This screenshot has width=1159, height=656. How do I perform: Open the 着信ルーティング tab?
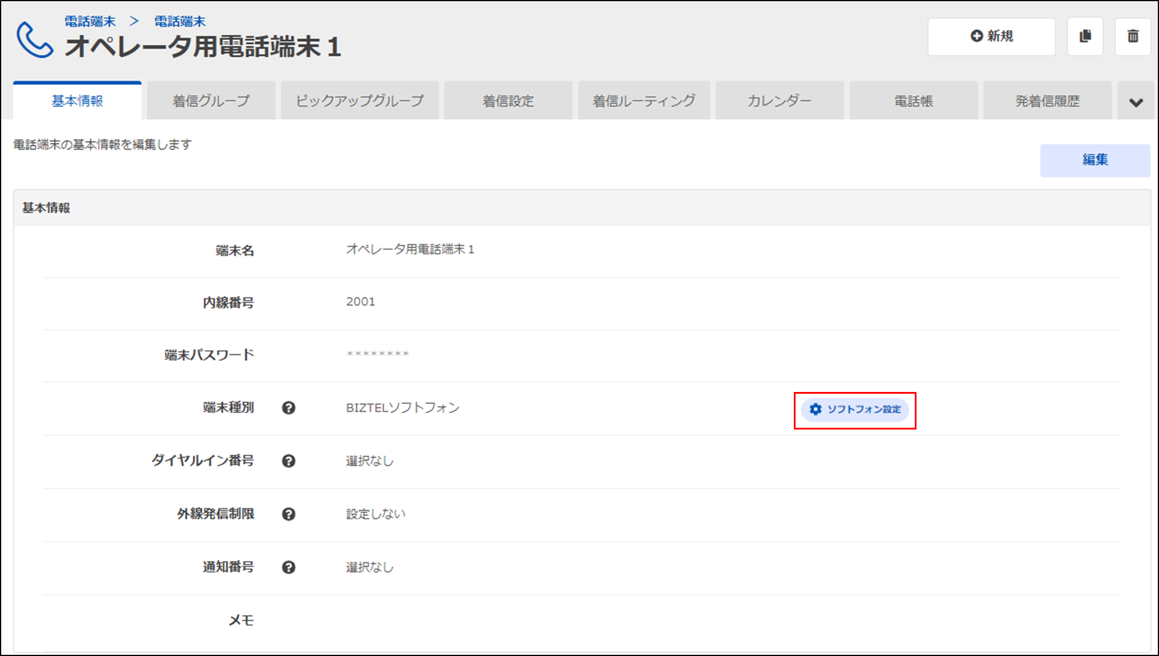tap(644, 101)
